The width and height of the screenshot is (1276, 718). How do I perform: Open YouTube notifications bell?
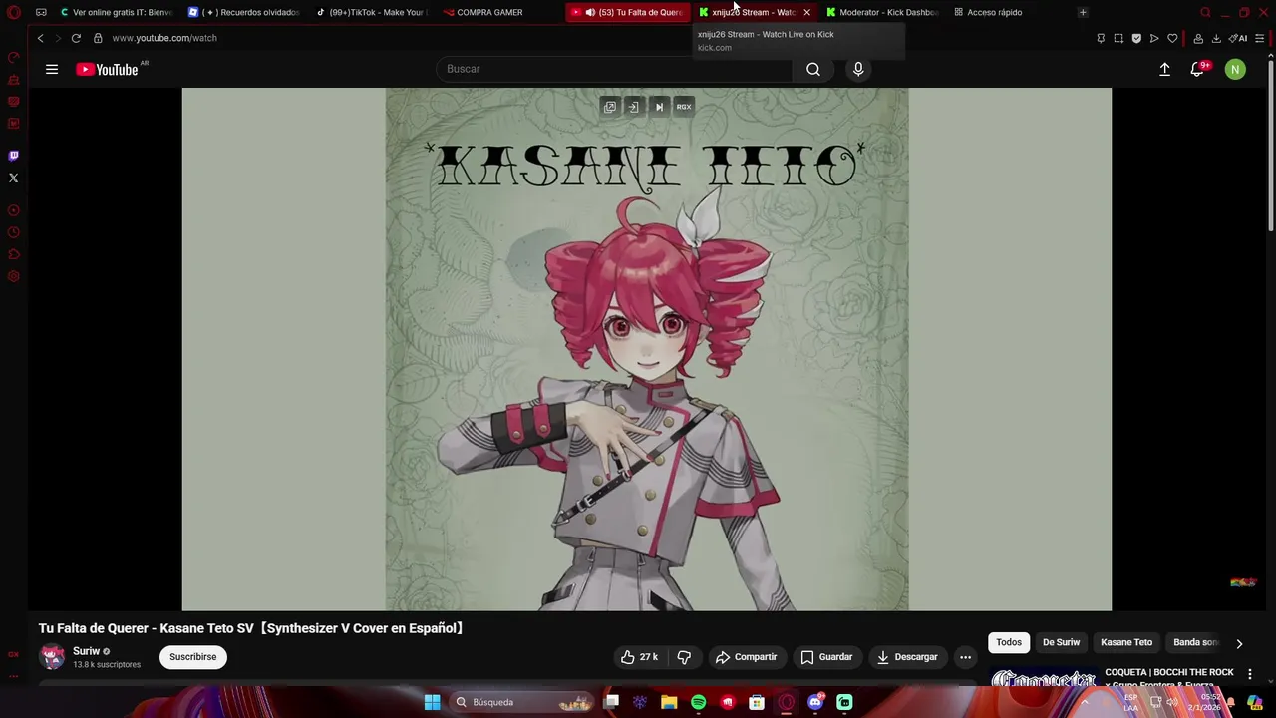point(1197,69)
